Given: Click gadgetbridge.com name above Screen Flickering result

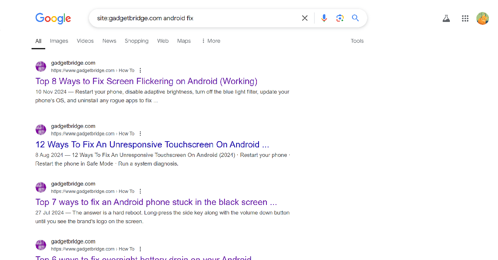Looking at the screenshot, I should (x=73, y=63).
